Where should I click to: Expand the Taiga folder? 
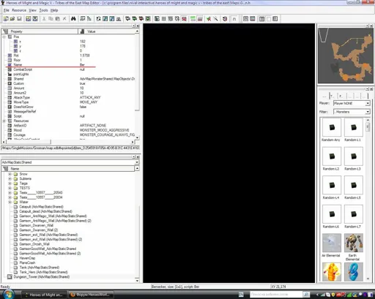coord(10,183)
